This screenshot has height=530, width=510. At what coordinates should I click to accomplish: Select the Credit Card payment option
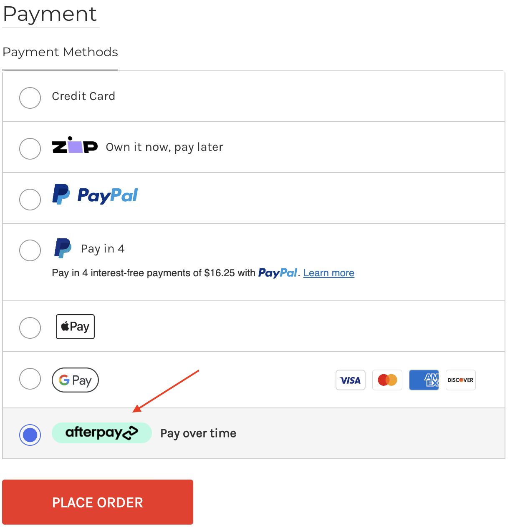[30, 98]
